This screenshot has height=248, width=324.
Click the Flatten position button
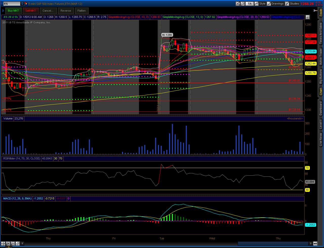(x=82, y=11)
